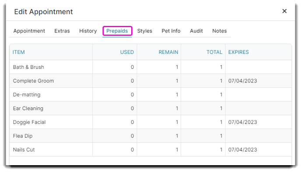The width and height of the screenshot is (301, 177).
Task: Click the Remain value for Bath & Brush
Action: tap(177, 67)
